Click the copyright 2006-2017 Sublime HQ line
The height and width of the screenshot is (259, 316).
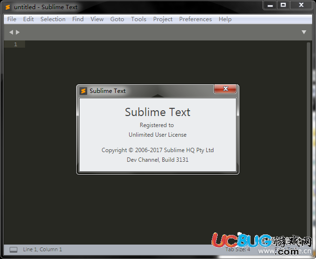pos(158,150)
